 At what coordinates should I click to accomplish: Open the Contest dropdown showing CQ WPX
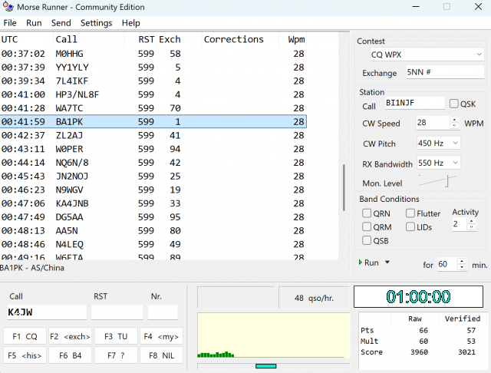pyautogui.click(x=427, y=54)
